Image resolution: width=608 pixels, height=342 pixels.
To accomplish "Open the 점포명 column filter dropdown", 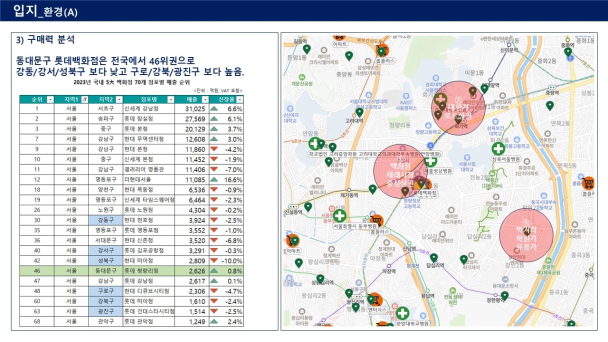I will [171, 99].
